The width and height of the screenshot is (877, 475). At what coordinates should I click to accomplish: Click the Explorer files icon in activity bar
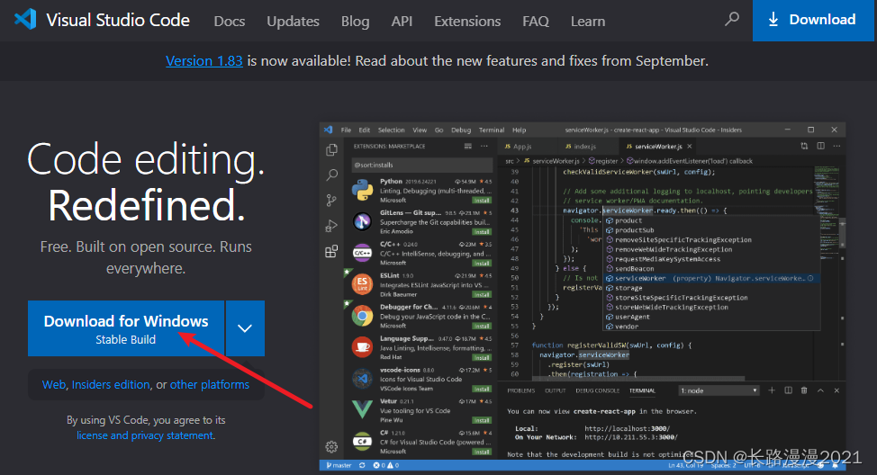point(331,149)
